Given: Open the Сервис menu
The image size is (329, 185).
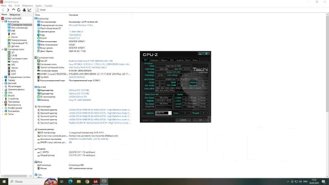Looking at the screenshot, I should pyautogui.click(x=39, y=6).
